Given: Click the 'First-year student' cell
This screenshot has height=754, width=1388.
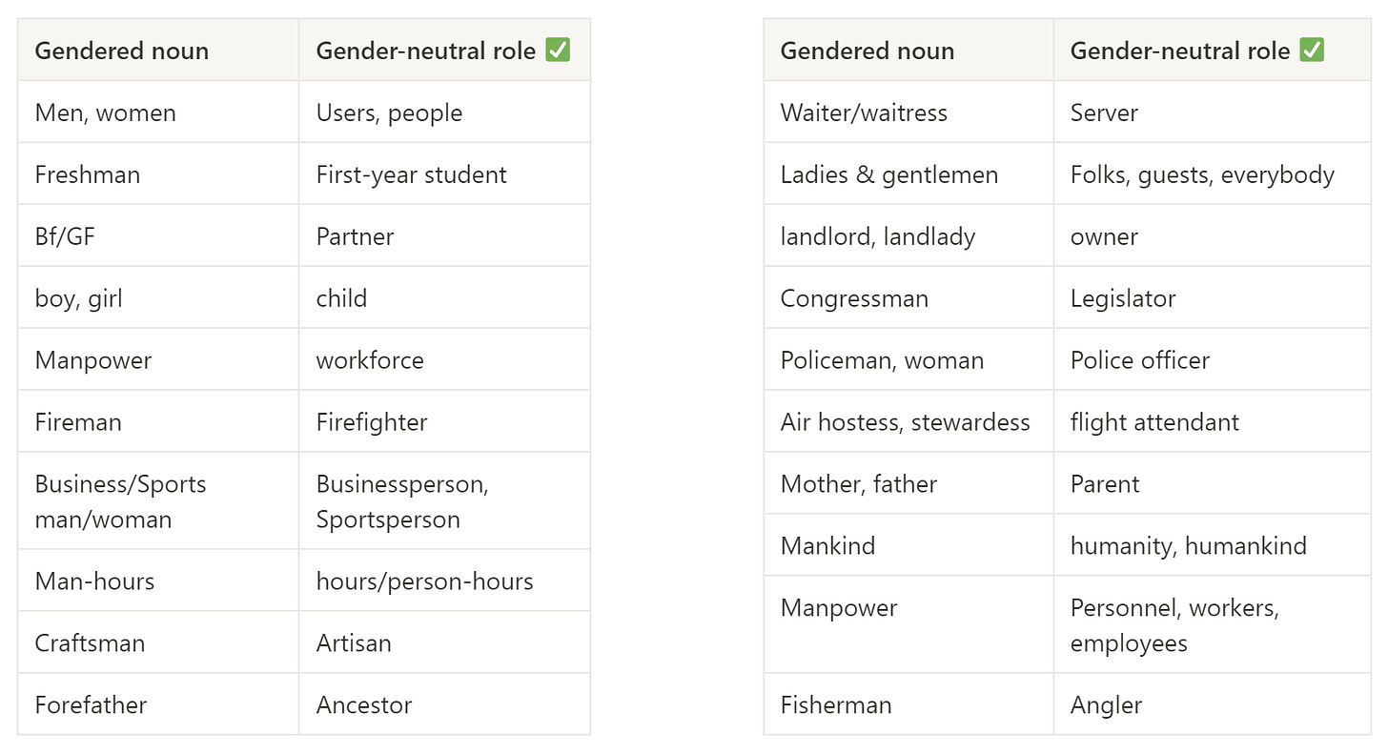Looking at the screenshot, I should pos(444,174).
